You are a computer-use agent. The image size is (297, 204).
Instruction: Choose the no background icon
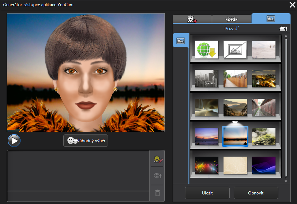pyautogui.click(x=235, y=49)
